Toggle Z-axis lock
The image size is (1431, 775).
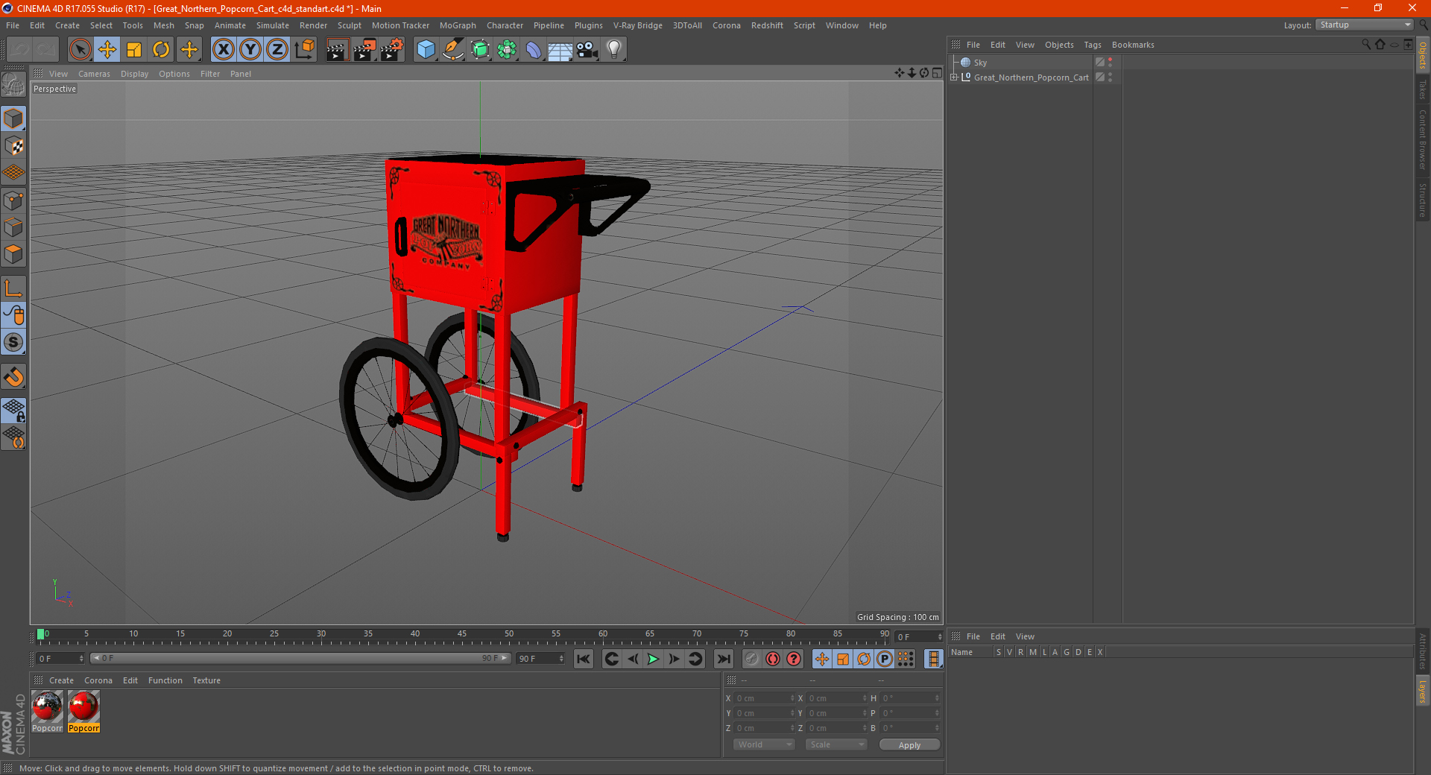point(277,50)
